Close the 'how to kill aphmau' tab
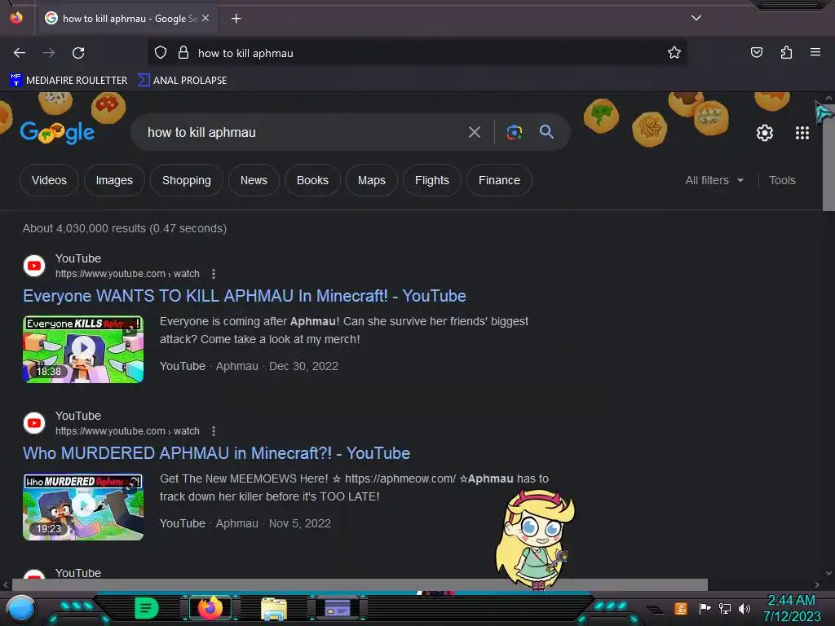Image resolution: width=835 pixels, height=626 pixels. click(205, 18)
